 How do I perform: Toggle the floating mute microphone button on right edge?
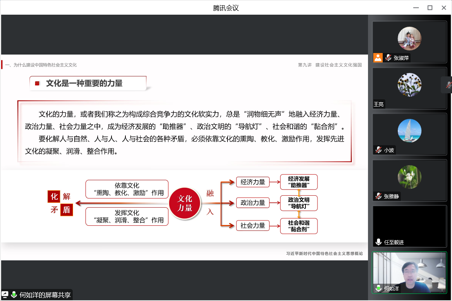[448, 85]
